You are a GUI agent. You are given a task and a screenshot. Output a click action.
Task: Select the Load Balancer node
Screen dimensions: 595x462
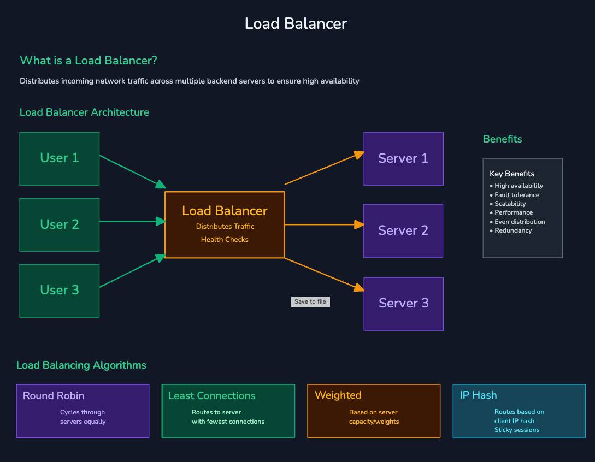click(224, 224)
